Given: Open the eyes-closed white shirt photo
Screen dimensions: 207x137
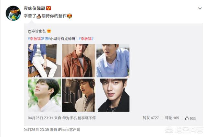Looking at the screenshot, I should [44, 95].
